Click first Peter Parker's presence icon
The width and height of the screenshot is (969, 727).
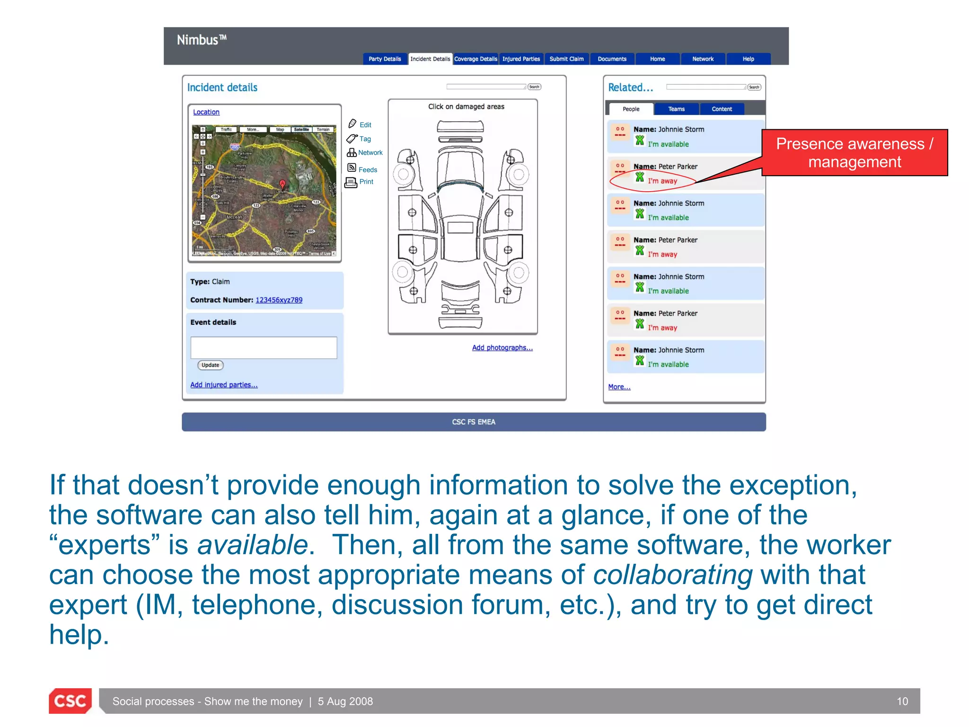coord(640,177)
